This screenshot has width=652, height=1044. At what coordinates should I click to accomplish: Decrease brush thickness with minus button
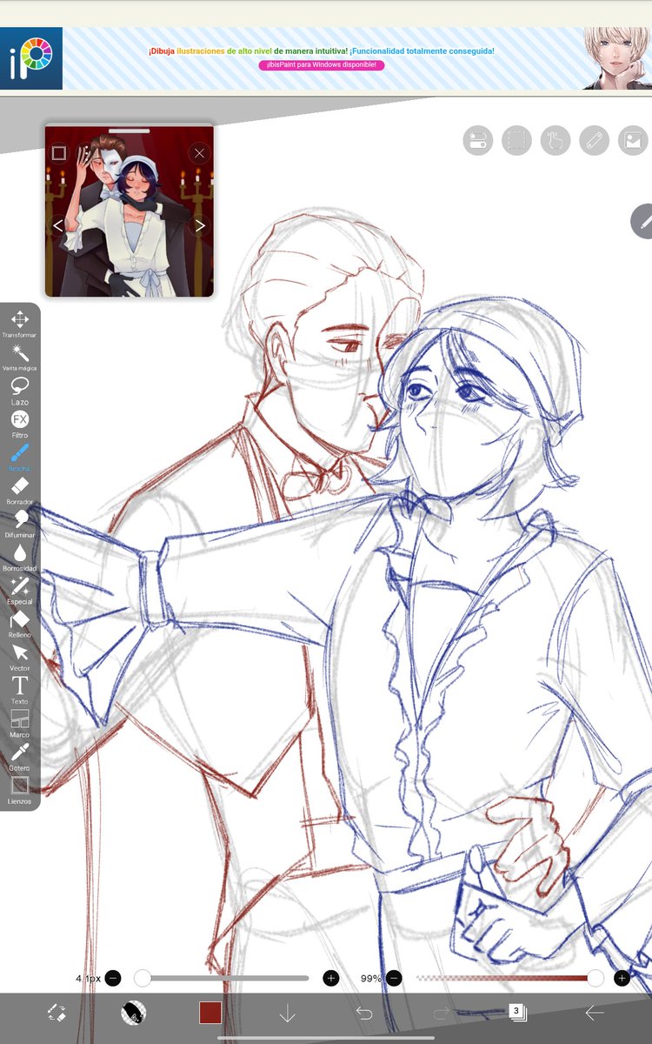pyautogui.click(x=113, y=978)
